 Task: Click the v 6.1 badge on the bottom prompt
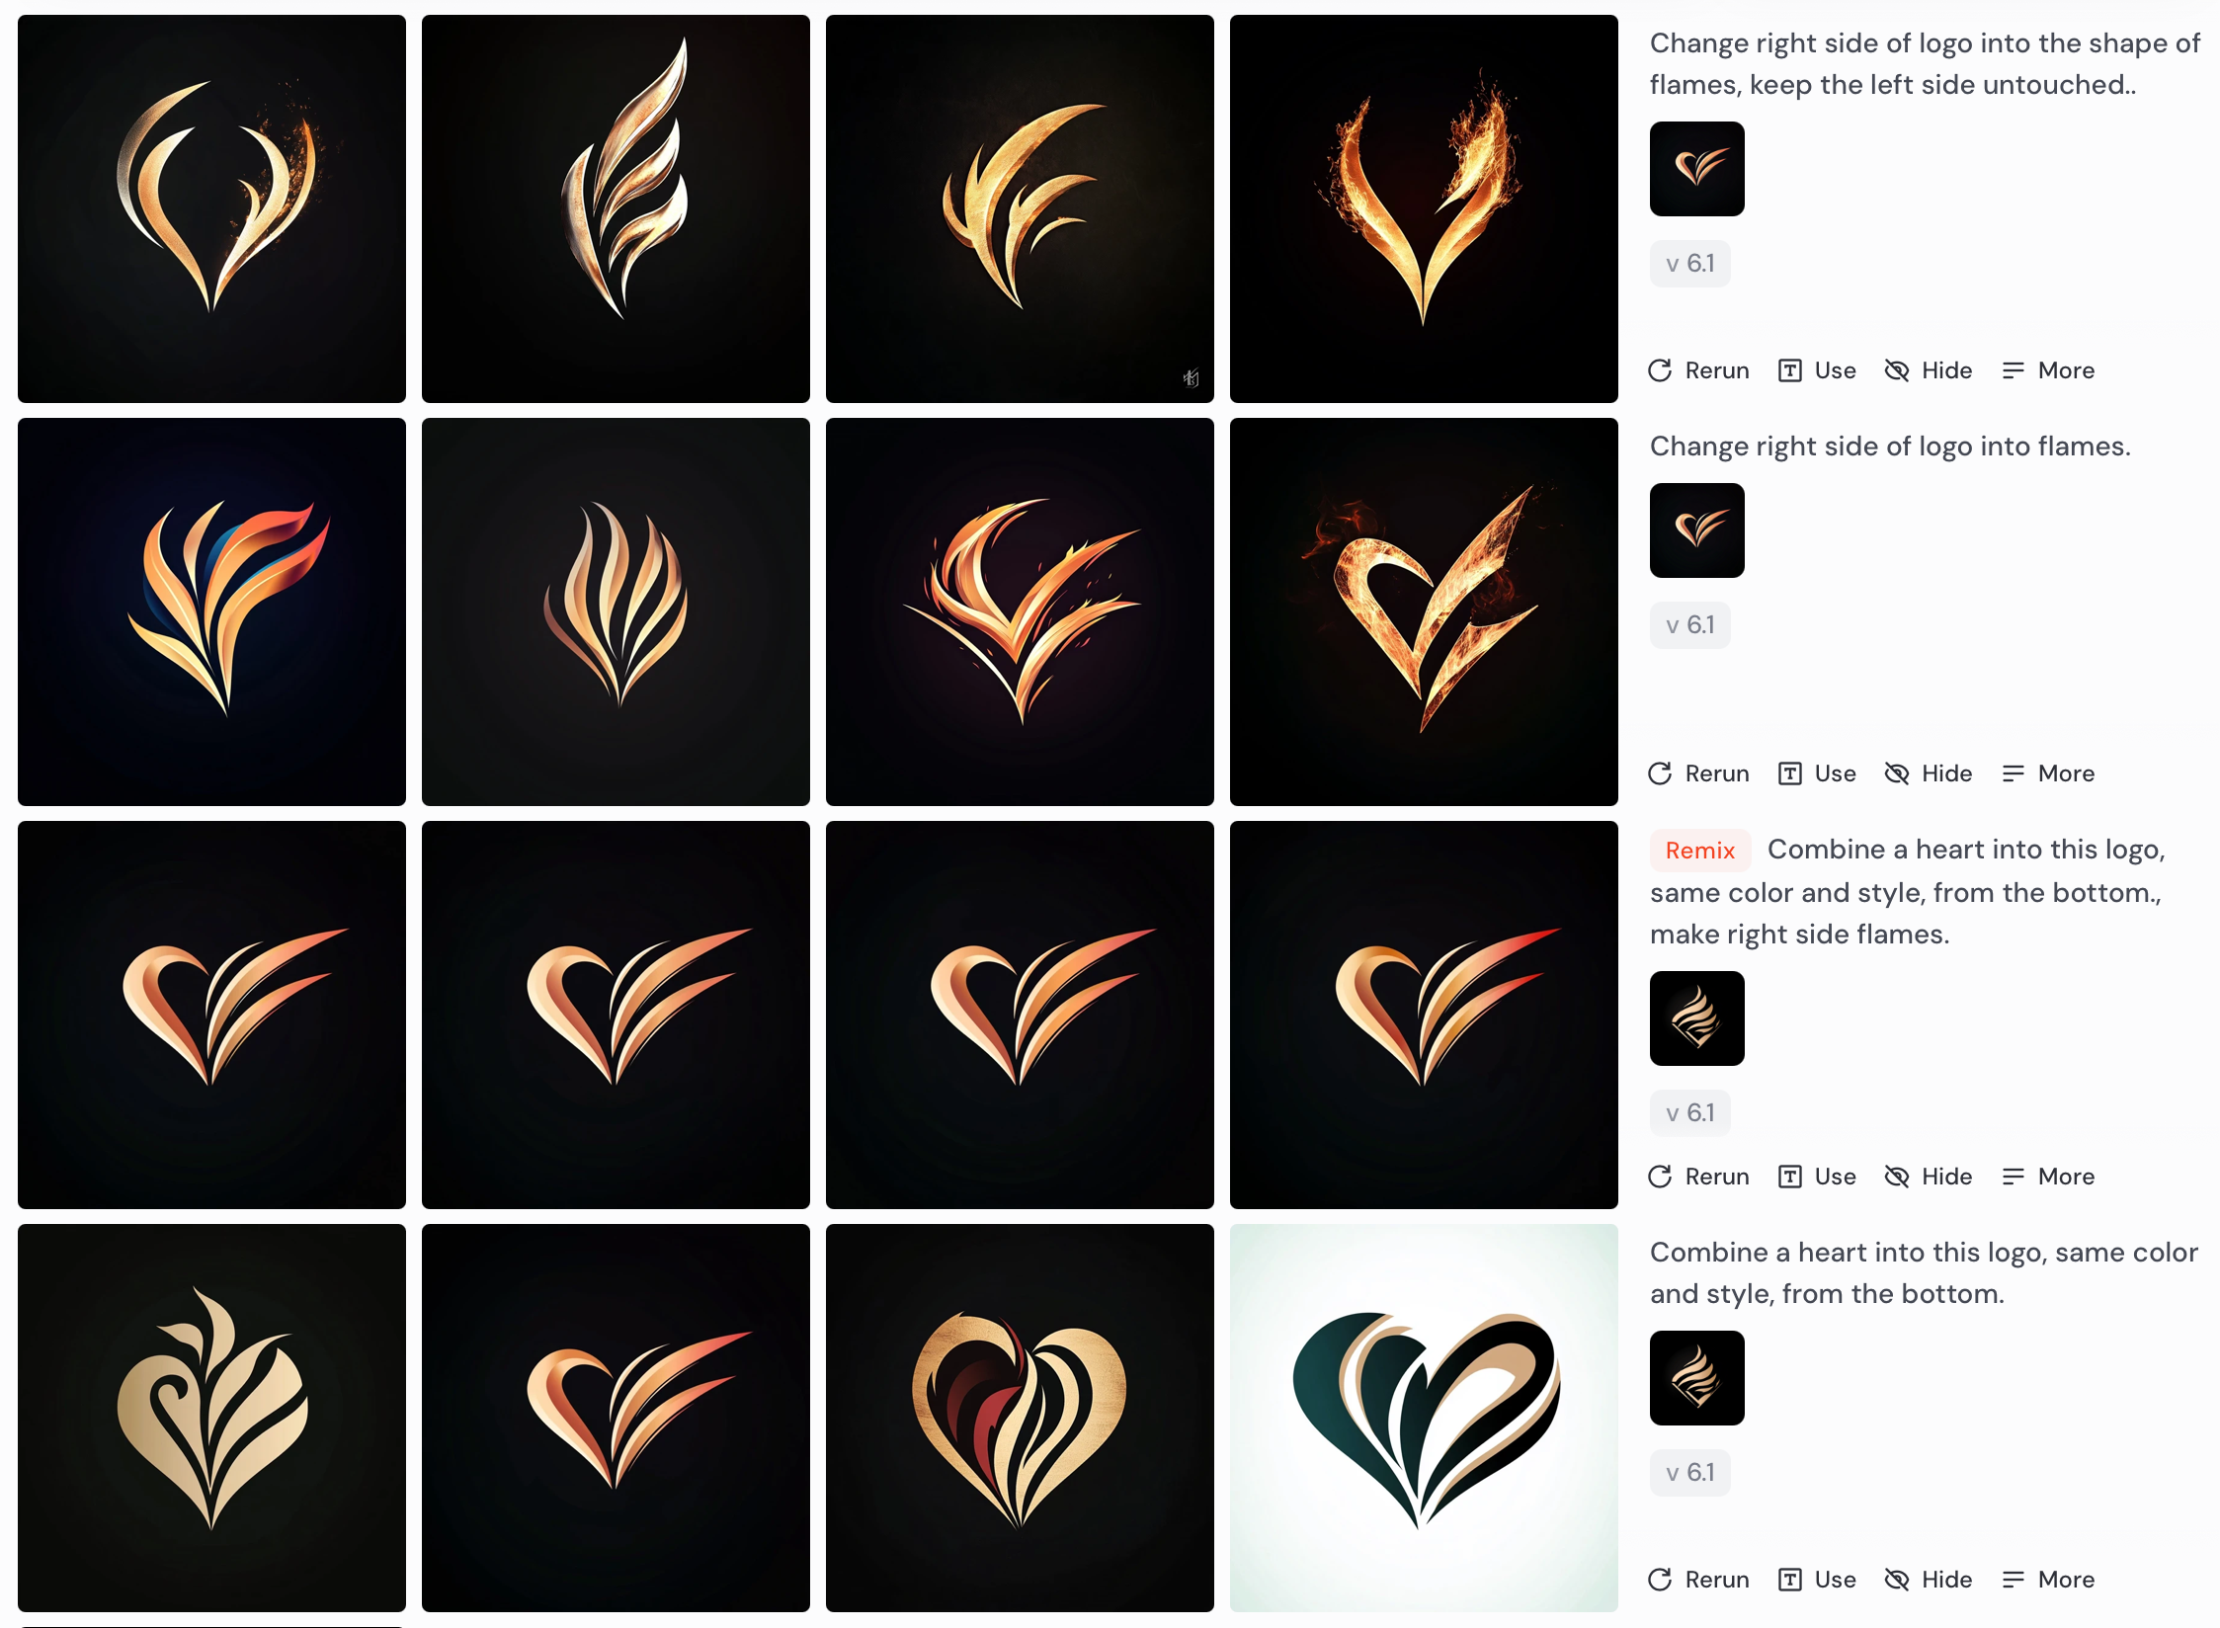[x=1690, y=1473]
